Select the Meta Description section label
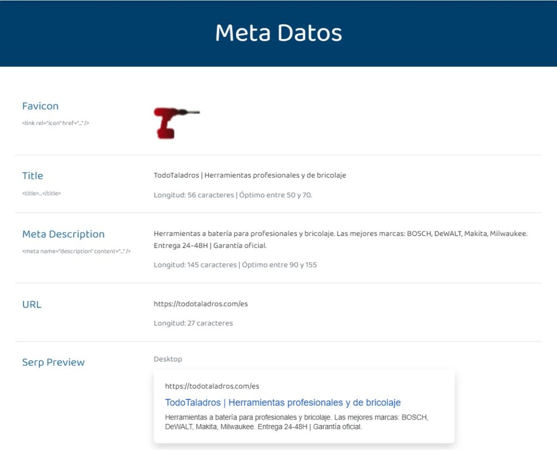This screenshot has height=450, width=557. pos(63,234)
